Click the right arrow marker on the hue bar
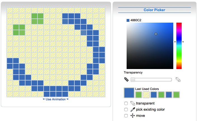Image resolution: width=199 pixels, height=121 pixels. coord(183,42)
